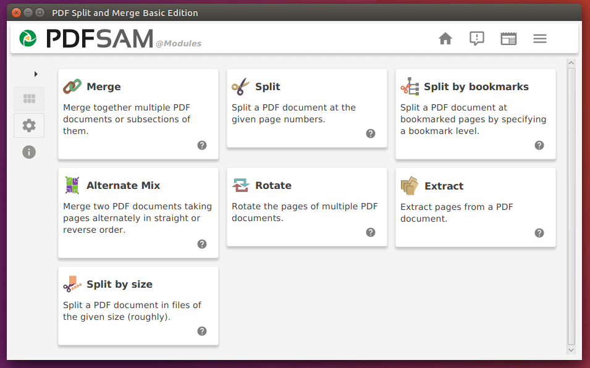The height and width of the screenshot is (368, 590).
Task: Select the modules grid sidebar button
Action: coord(29,99)
